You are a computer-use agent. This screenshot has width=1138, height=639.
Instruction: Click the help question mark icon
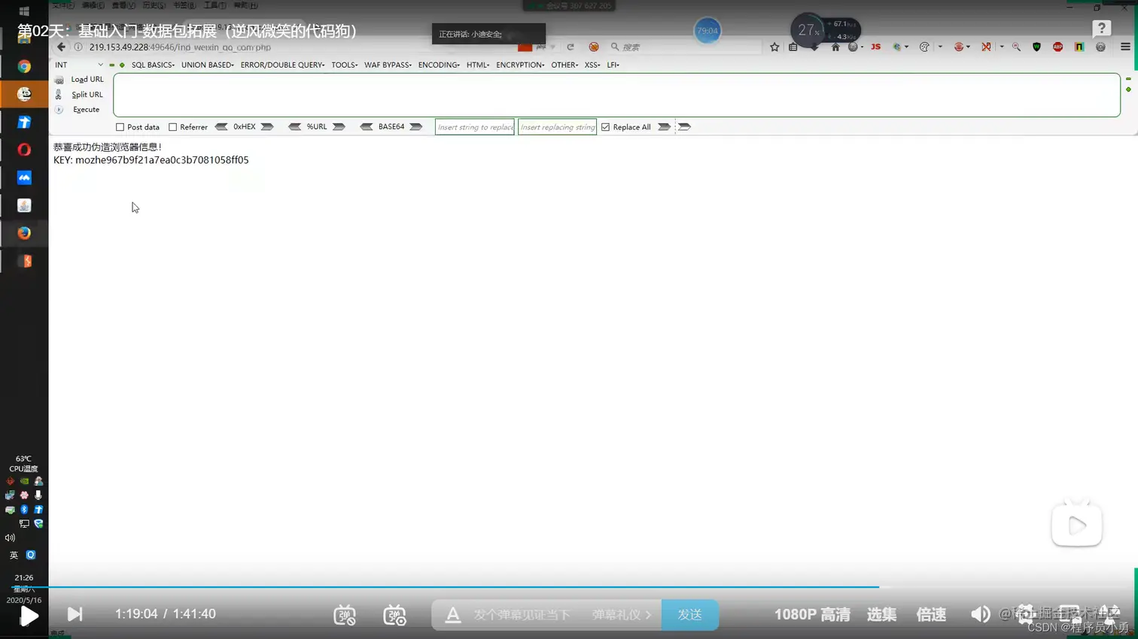[1102, 29]
